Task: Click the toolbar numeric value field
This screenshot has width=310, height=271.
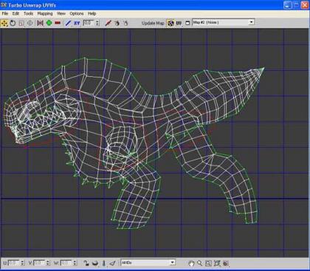Action: point(89,23)
